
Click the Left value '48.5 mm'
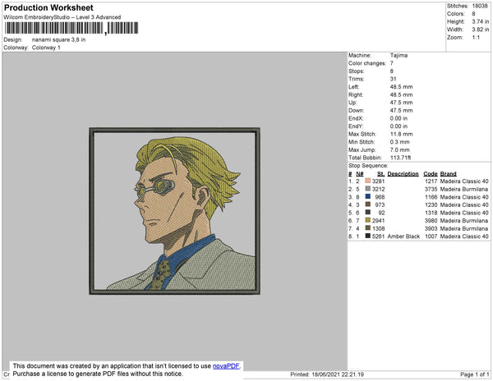402,87
